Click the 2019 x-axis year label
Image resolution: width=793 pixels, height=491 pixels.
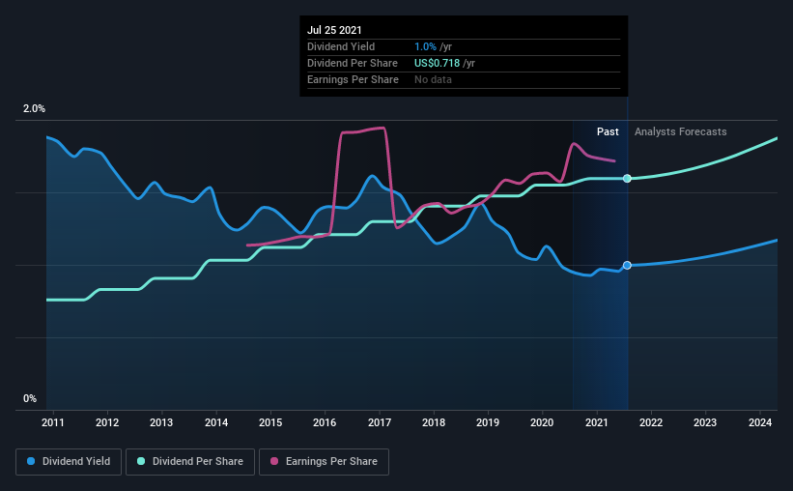point(488,422)
